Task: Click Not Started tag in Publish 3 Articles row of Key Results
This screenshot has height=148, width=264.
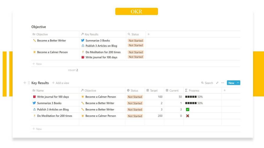Action: [135, 109]
